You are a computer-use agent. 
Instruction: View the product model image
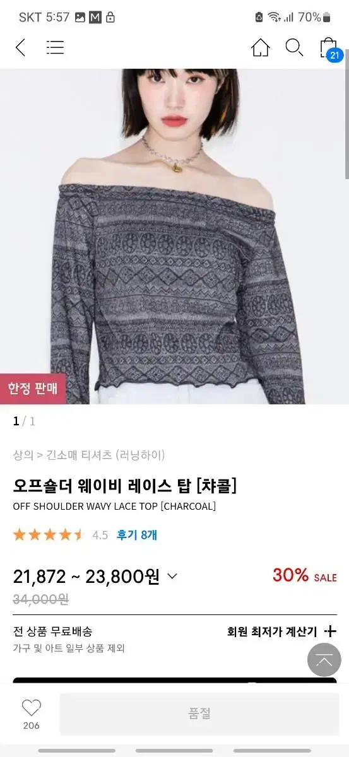click(174, 236)
